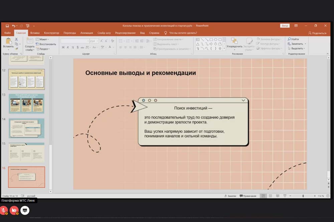Turn on the camera in MTS Link

click(14, 210)
